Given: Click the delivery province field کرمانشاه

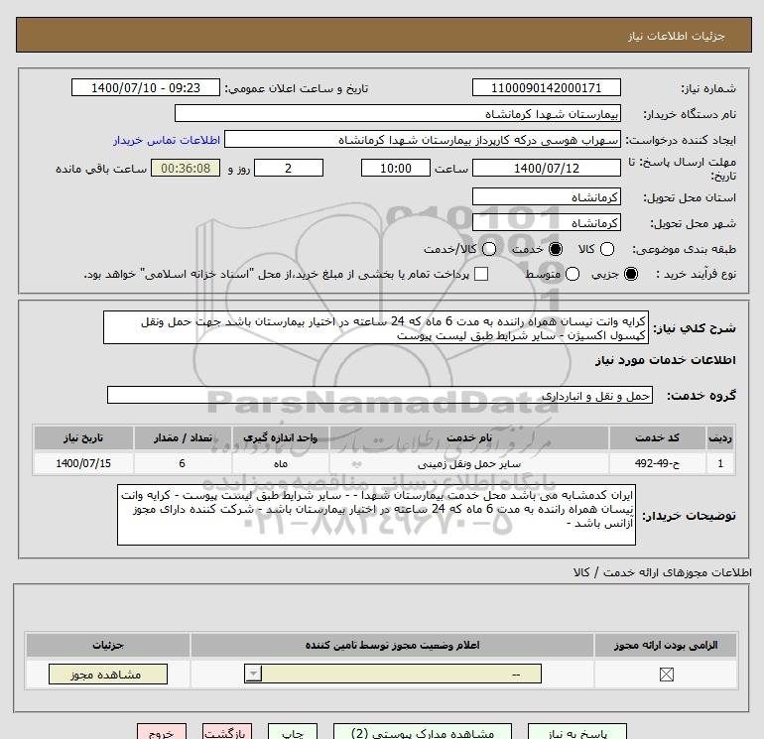Looking at the screenshot, I should point(546,196).
